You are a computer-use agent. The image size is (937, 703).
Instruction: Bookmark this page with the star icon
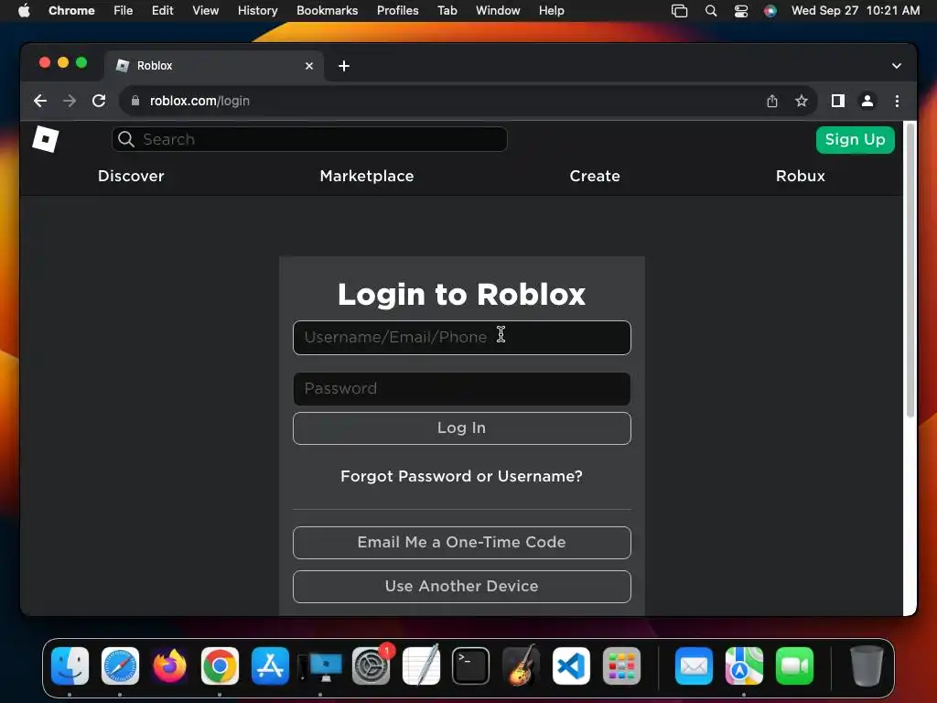click(802, 101)
